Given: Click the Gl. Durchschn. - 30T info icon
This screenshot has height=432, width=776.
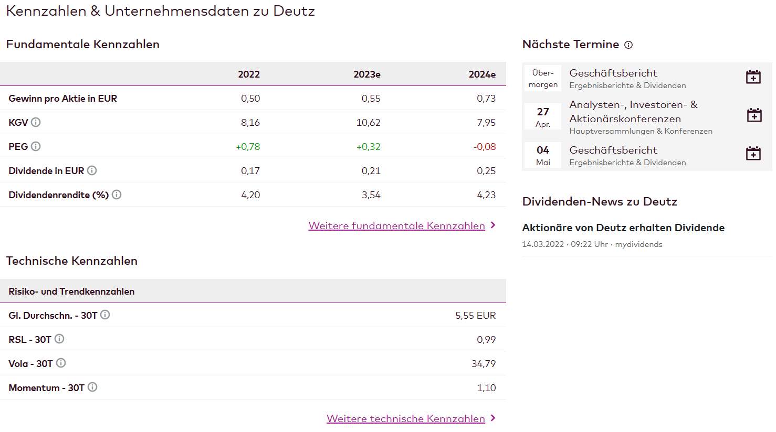Looking at the screenshot, I should 104,315.
